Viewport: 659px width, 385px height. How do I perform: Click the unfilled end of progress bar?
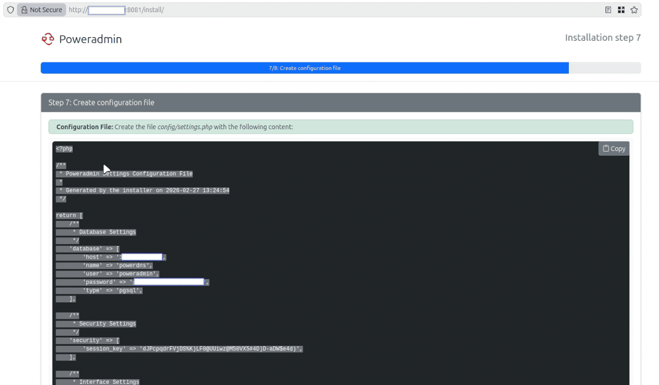(x=604, y=68)
